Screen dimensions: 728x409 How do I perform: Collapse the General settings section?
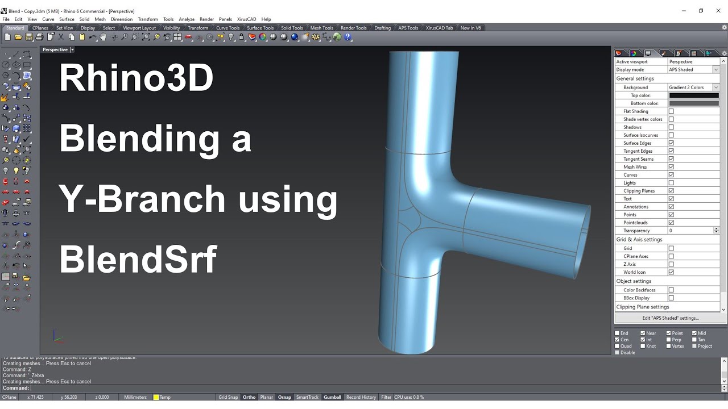coord(635,78)
